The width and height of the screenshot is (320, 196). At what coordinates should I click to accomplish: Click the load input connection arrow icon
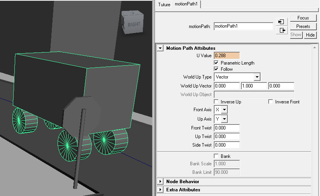coord(281,21)
